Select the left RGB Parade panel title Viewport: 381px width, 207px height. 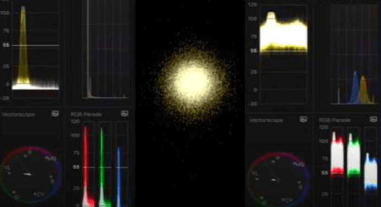86,114
